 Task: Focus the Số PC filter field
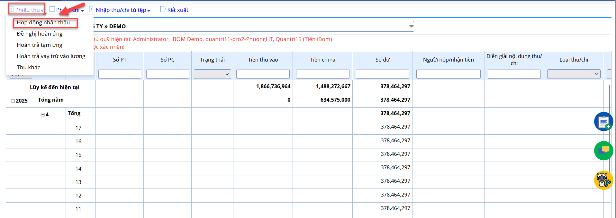click(168, 74)
